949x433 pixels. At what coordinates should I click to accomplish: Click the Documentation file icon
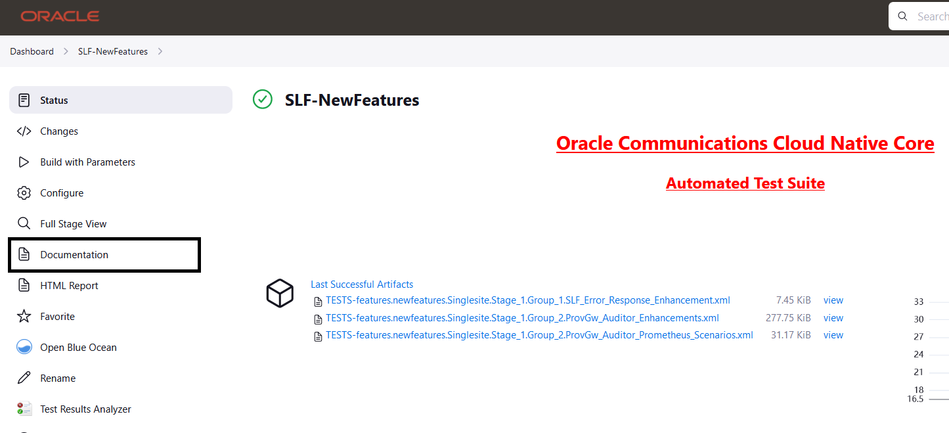tap(24, 254)
